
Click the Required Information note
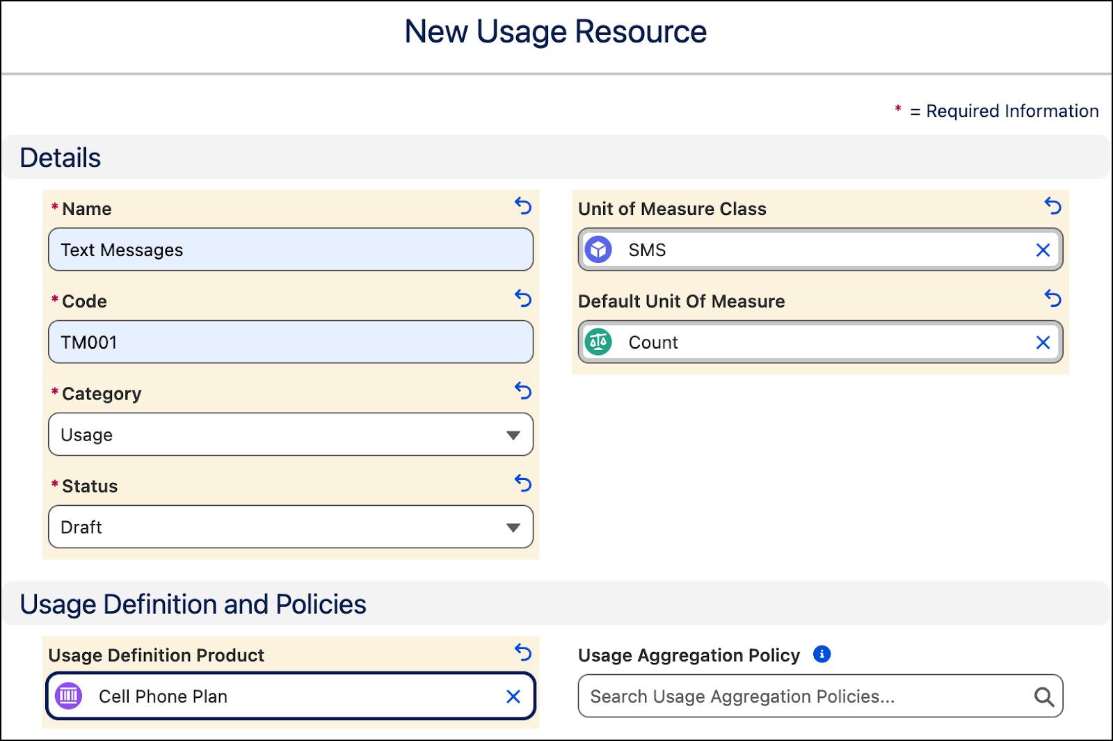[x=996, y=111]
